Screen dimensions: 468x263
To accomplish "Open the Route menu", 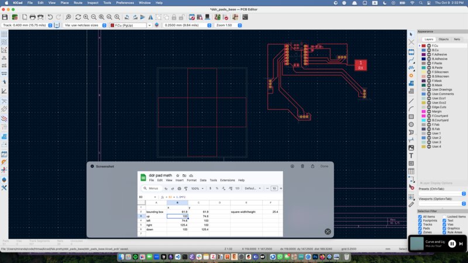I will [x=78, y=3].
